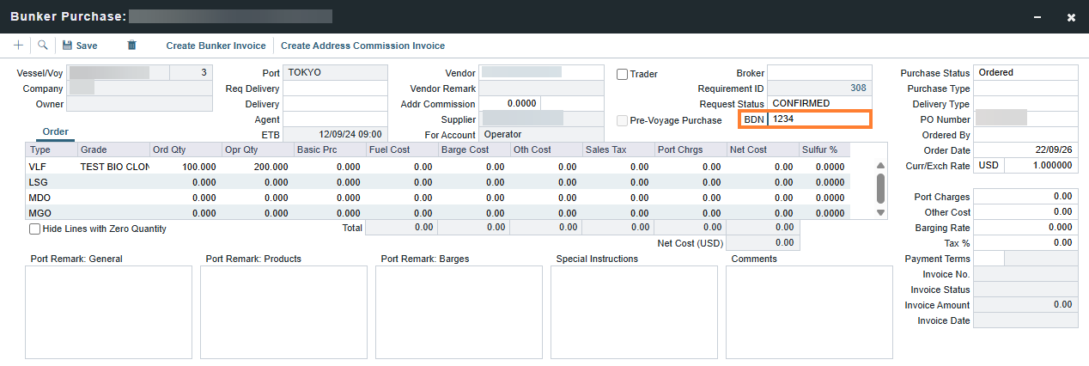Click Create Address Commission Invoice
The width and height of the screenshot is (1089, 366).
coord(362,46)
